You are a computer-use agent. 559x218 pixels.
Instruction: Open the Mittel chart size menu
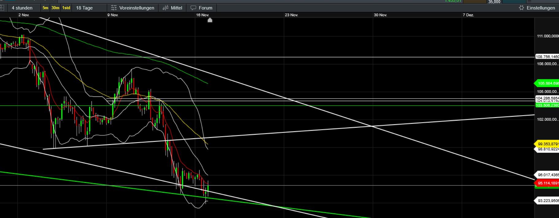[x=176, y=8]
